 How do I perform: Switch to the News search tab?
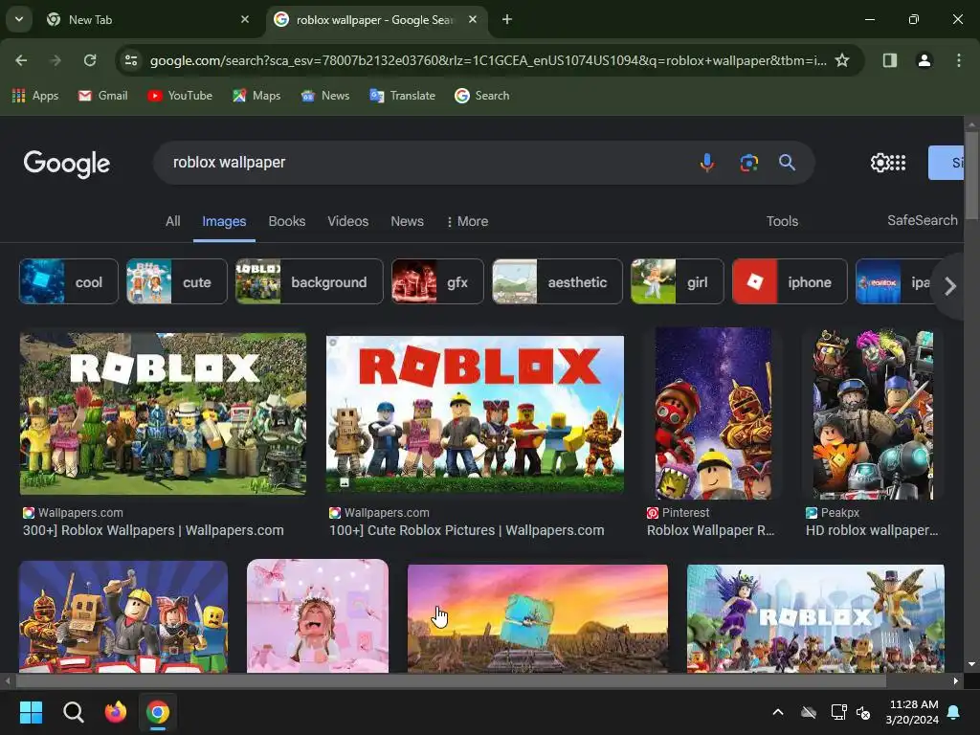click(407, 221)
